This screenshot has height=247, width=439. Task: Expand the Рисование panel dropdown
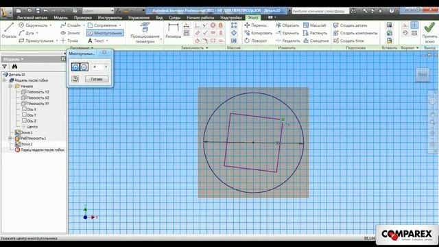(x=93, y=48)
